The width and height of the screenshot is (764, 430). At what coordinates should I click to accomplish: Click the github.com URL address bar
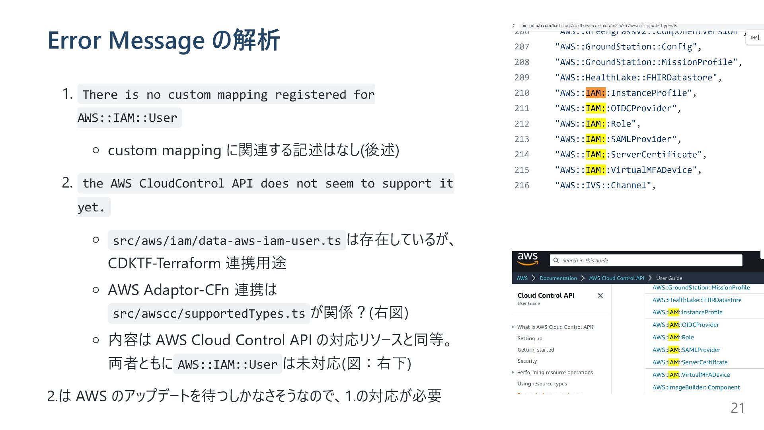[x=602, y=25]
